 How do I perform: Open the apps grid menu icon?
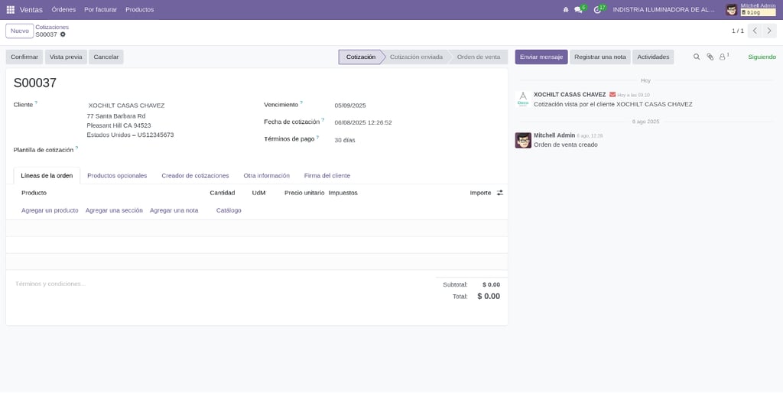(x=11, y=9)
